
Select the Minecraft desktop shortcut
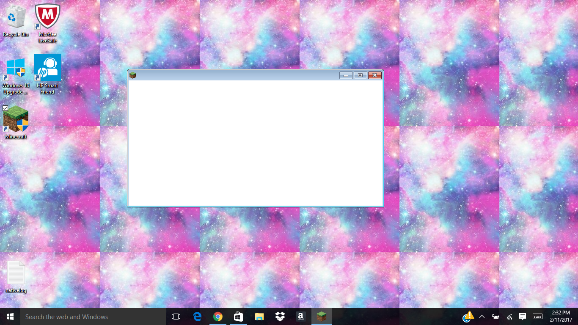click(x=16, y=122)
